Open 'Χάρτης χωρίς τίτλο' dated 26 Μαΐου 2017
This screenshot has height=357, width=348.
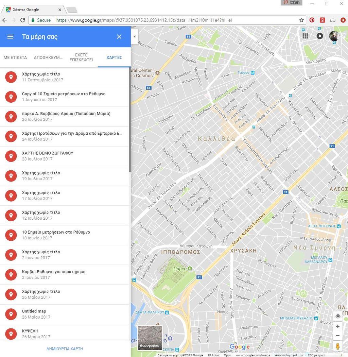65,294
